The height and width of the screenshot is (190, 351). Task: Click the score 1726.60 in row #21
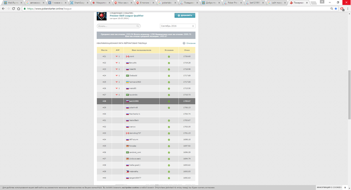[187, 56]
